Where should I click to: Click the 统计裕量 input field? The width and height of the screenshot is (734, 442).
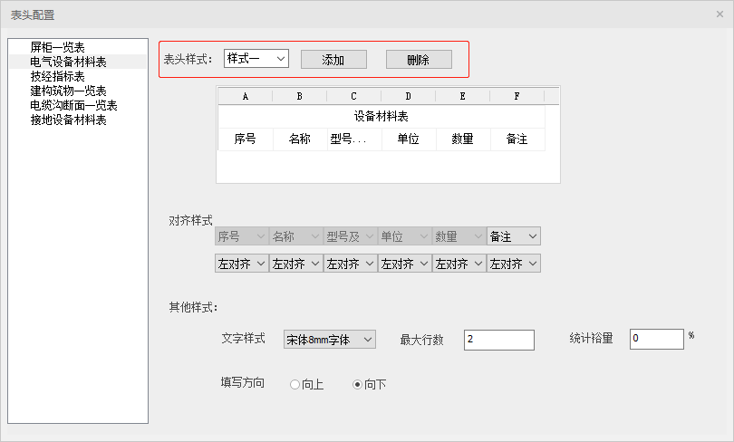coord(657,339)
